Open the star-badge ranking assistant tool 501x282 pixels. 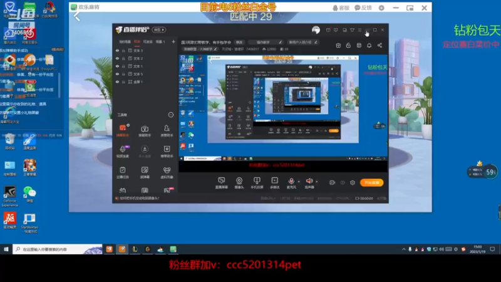click(167, 151)
